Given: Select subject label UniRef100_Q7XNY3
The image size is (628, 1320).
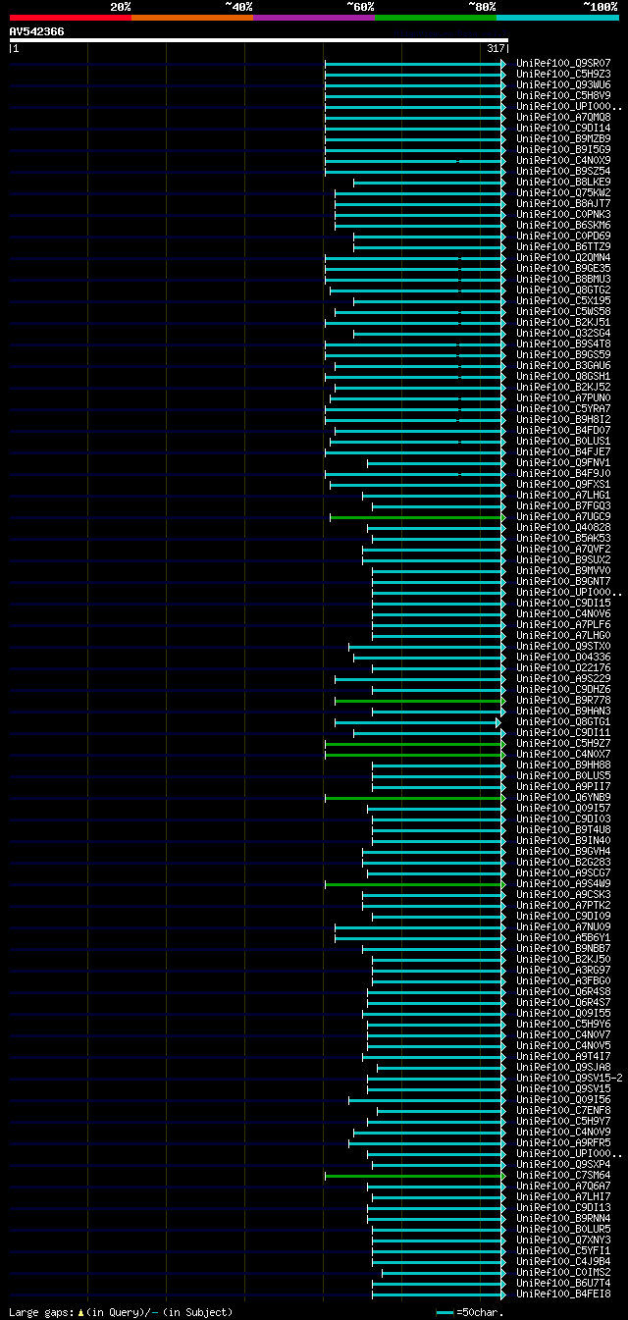Looking at the screenshot, I should tap(562, 1241).
